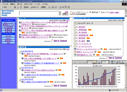Open the 編集(E) menu
Viewport: 127px width, 92px height.
click(x=13, y=4)
